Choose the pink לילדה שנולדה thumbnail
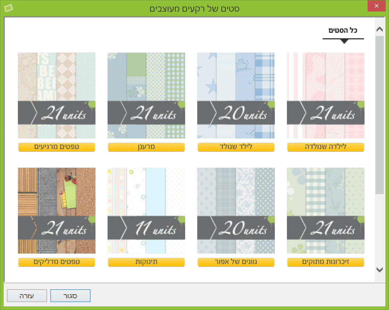 point(326,95)
